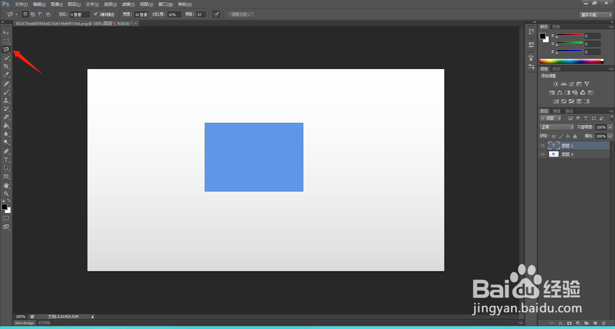Add a Levels adjustment

[564, 84]
